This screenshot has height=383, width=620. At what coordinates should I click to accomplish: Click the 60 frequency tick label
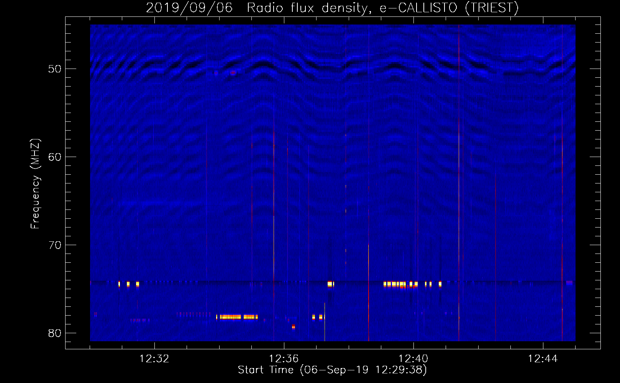click(x=55, y=157)
